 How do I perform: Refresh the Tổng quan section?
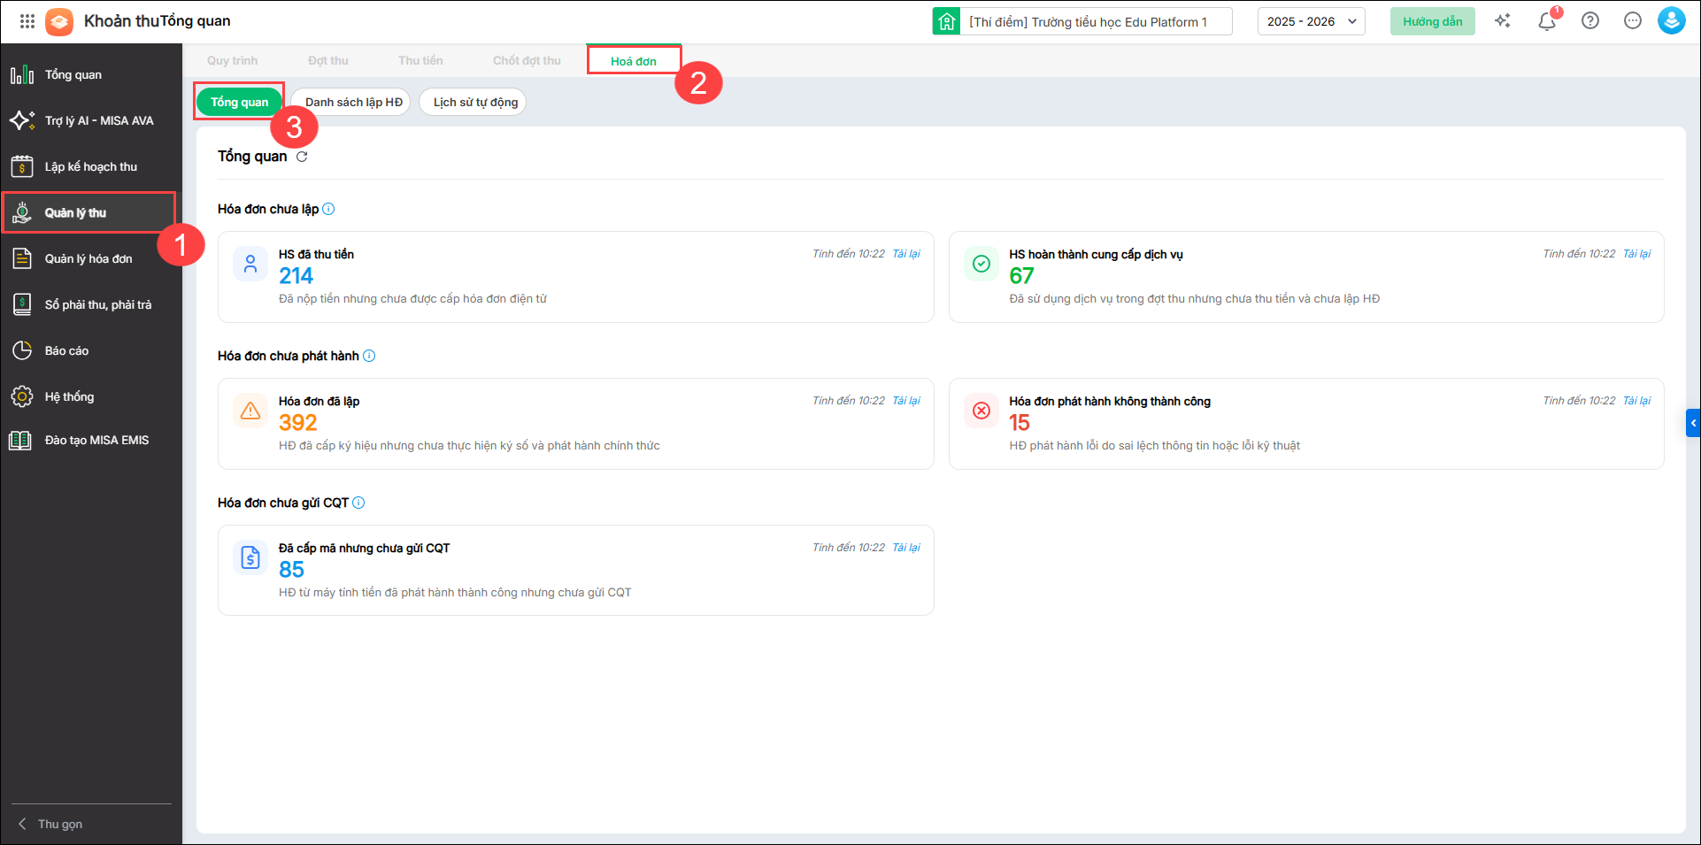point(302,157)
